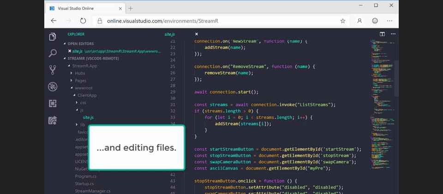443x194 pixels.
Task: Open the Debug view icon
Action: [53, 86]
